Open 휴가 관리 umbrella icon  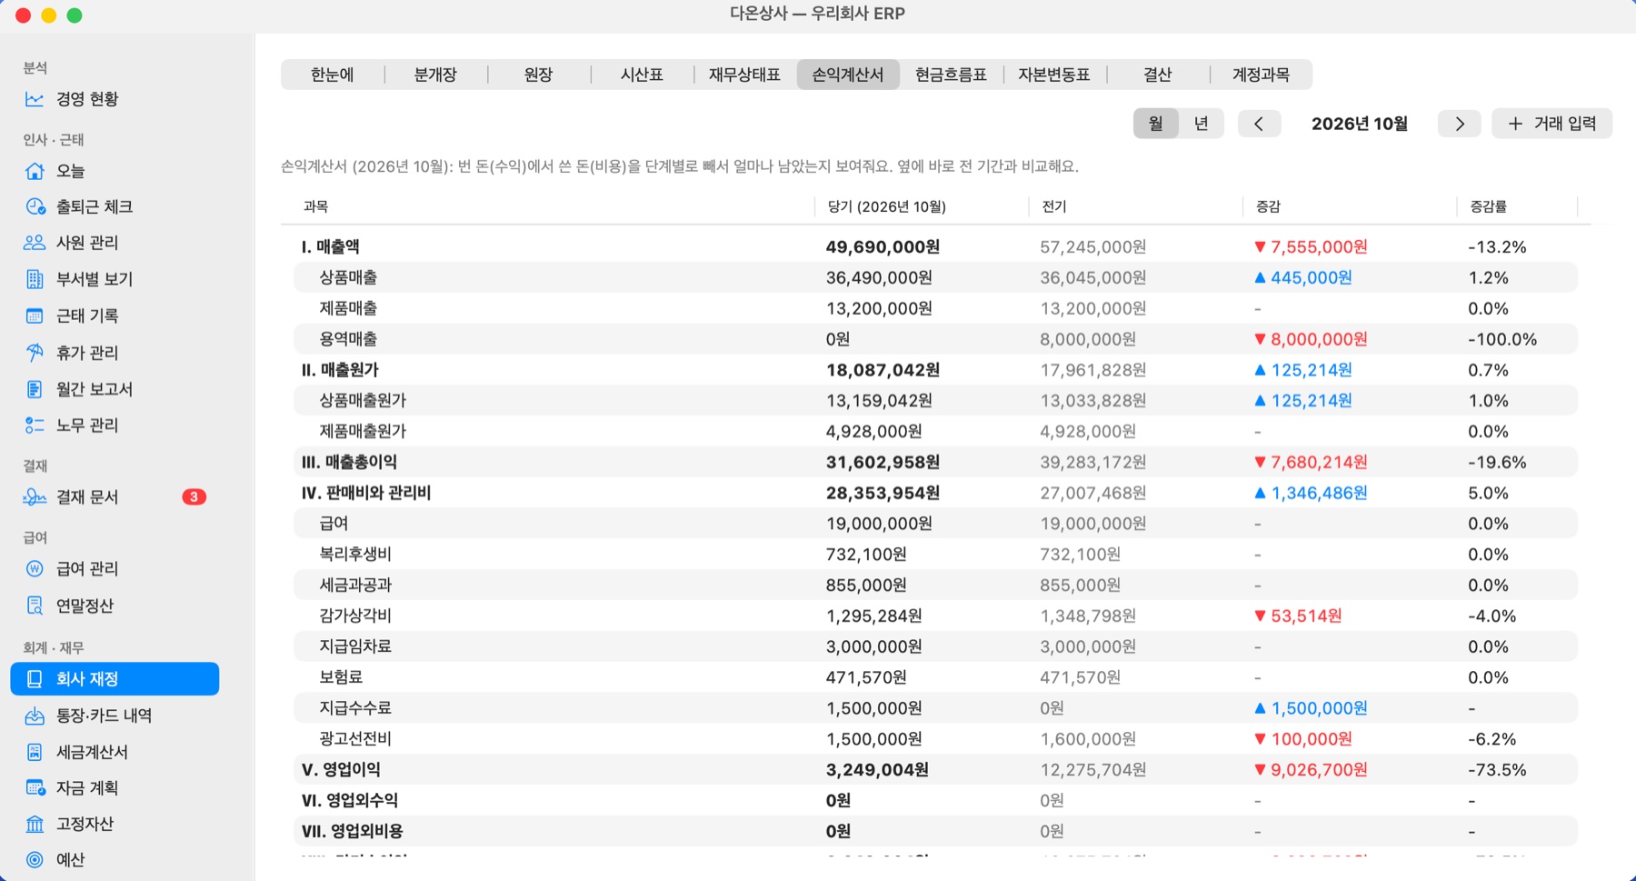(x=35, y=353)
